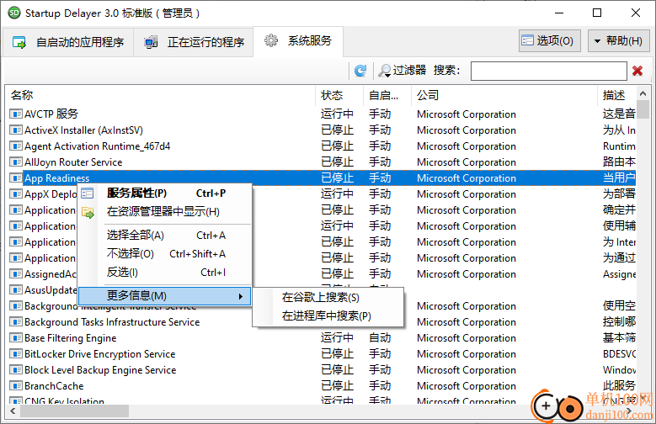Viewport: 656px width, 424px height.
Task: Click service icon for ActiveX Installer
Action: [15, 130]
